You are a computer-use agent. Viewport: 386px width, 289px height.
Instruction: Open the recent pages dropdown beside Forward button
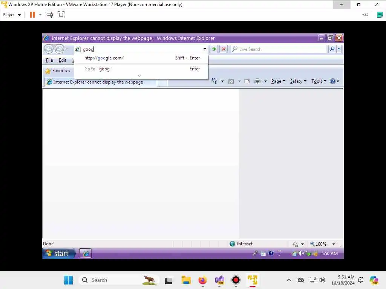(67, 49)
